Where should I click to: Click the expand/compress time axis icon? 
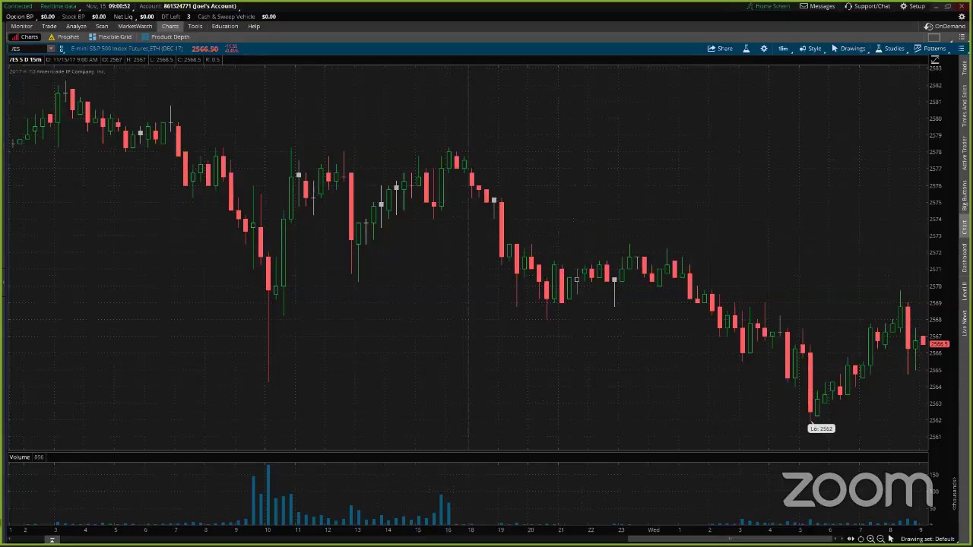[x=851, y=539]
